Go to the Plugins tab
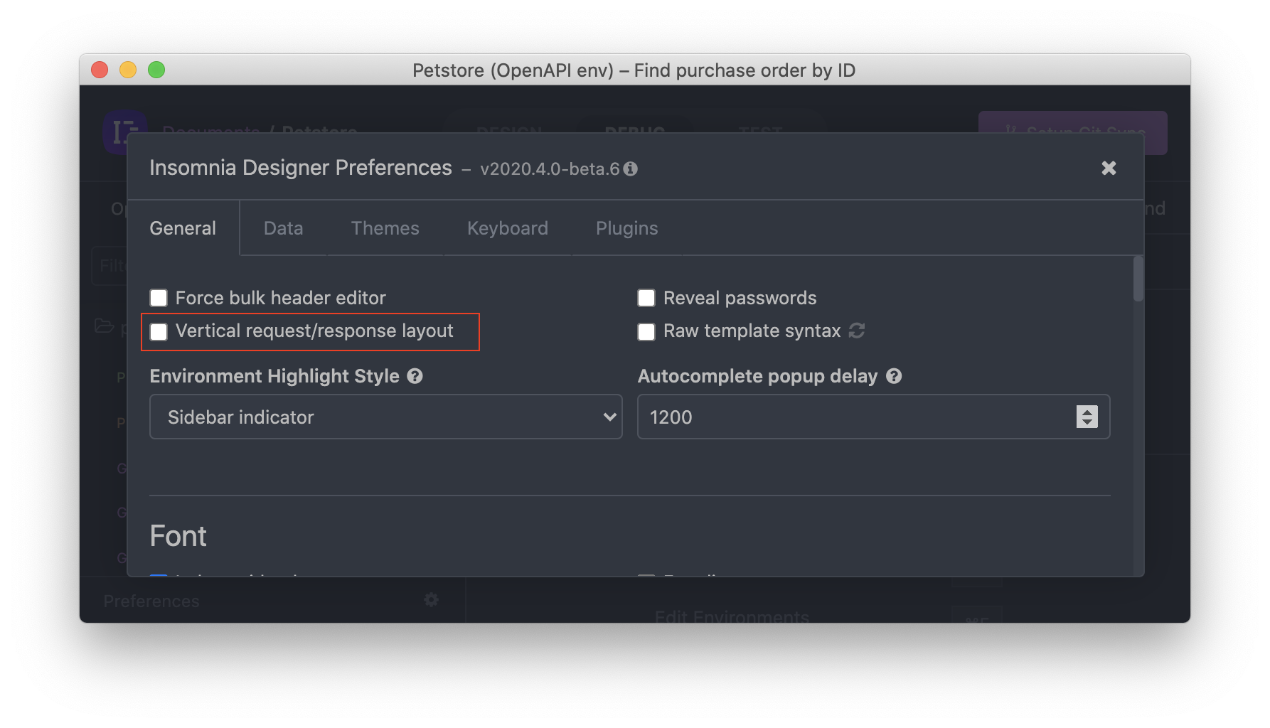Viewport: 1270px width, 728px height. (x=626, y=228)
